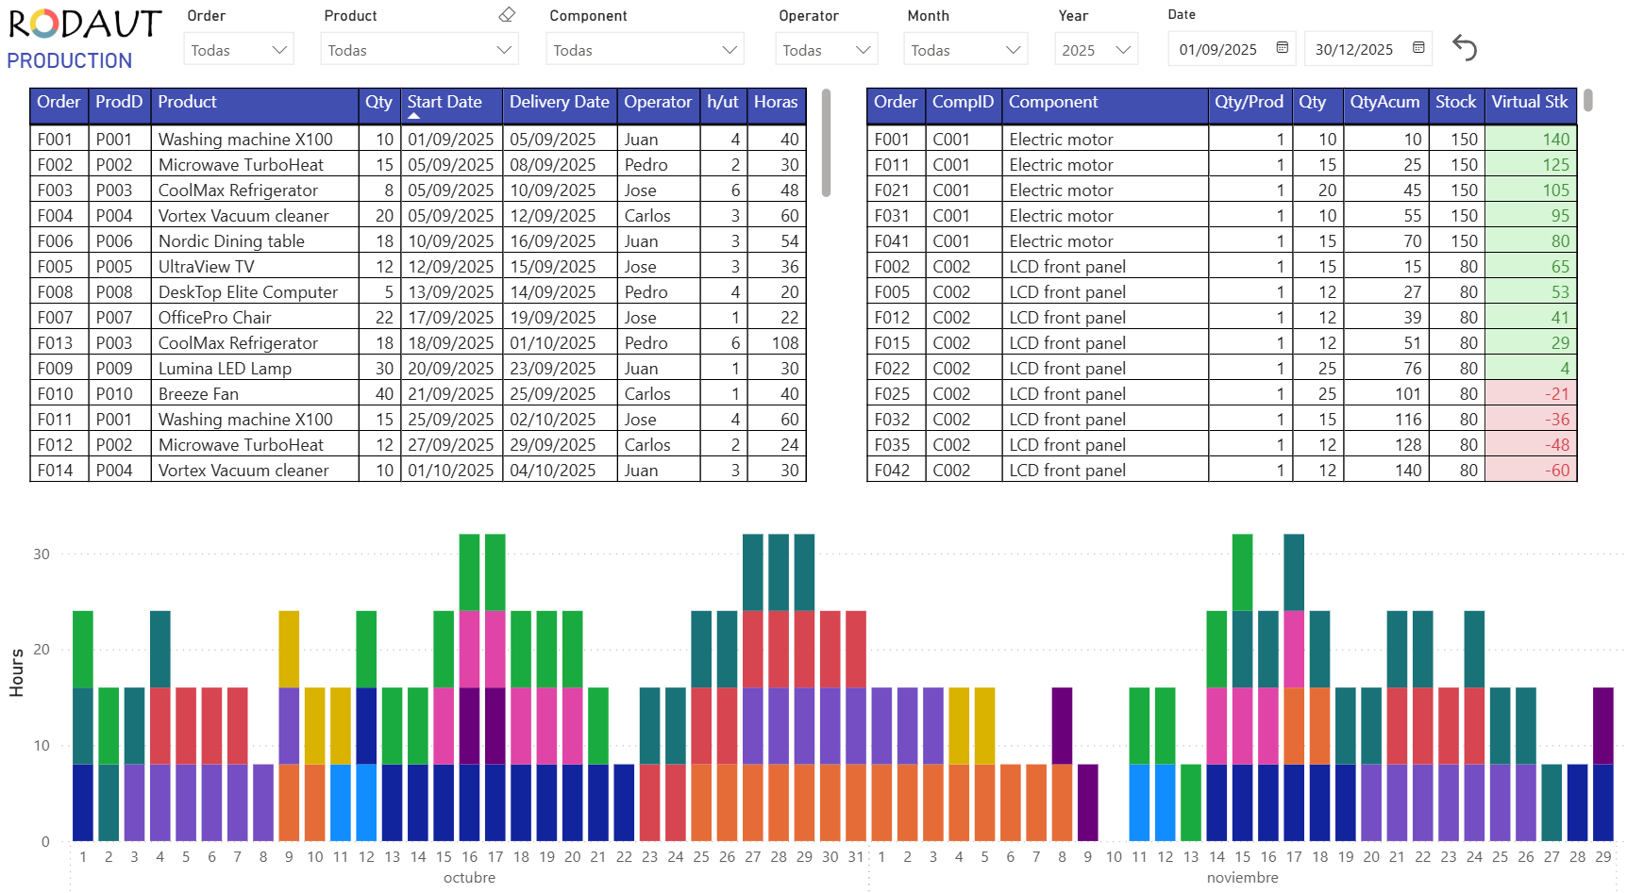This screenshot has width=1627, height=893.
Task: Sort orders by Delivery Date column header
Action: tap(559, 102)
